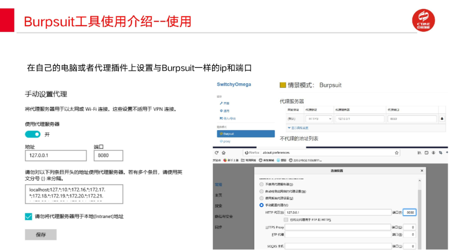Image resolution: width=449 pixels, height=252 pixels.
Task: Turn off the 使用代理服务器 switch
Action: [x=33, y=134]
